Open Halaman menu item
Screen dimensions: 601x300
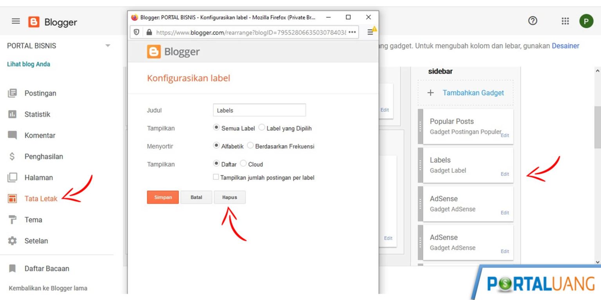(x=39, y=177)
